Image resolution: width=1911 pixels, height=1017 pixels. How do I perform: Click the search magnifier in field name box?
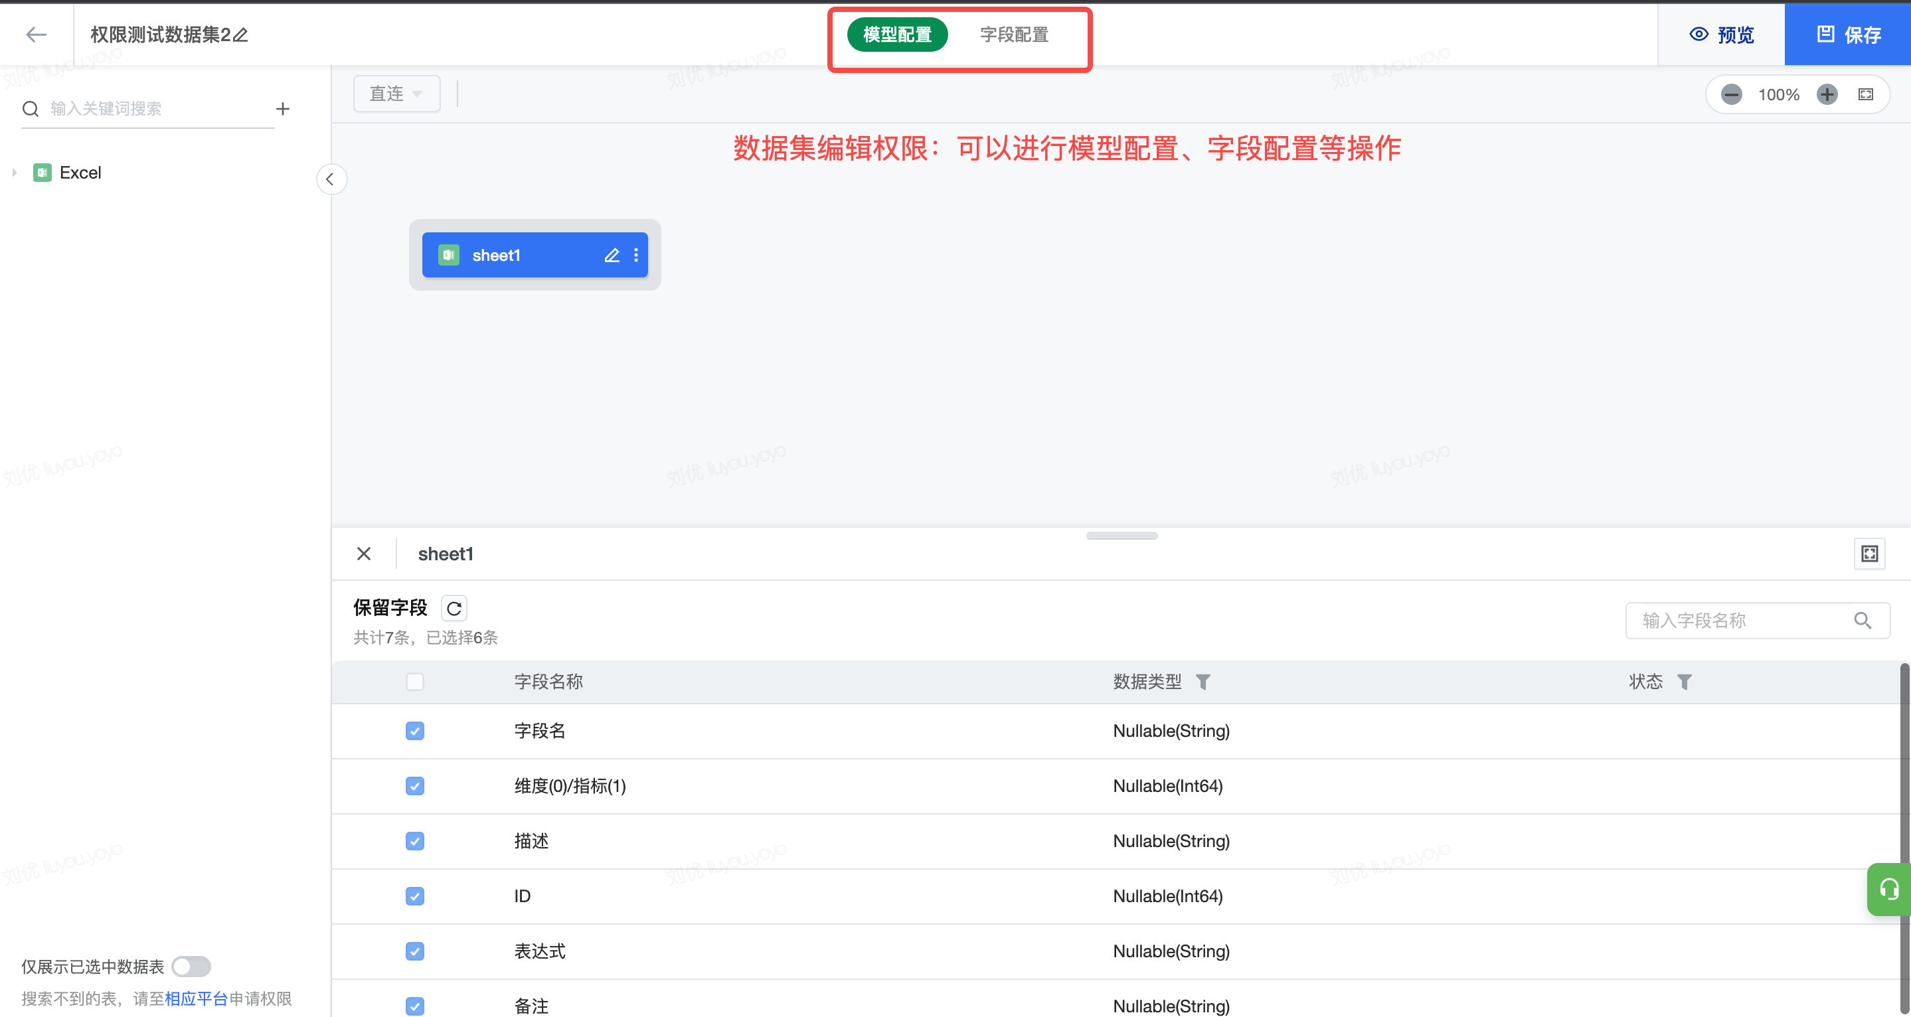[x=1863, y=620]
